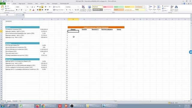Open the Font size combo box
This screenshot has height=108, width=192.
tap(29, 7)
